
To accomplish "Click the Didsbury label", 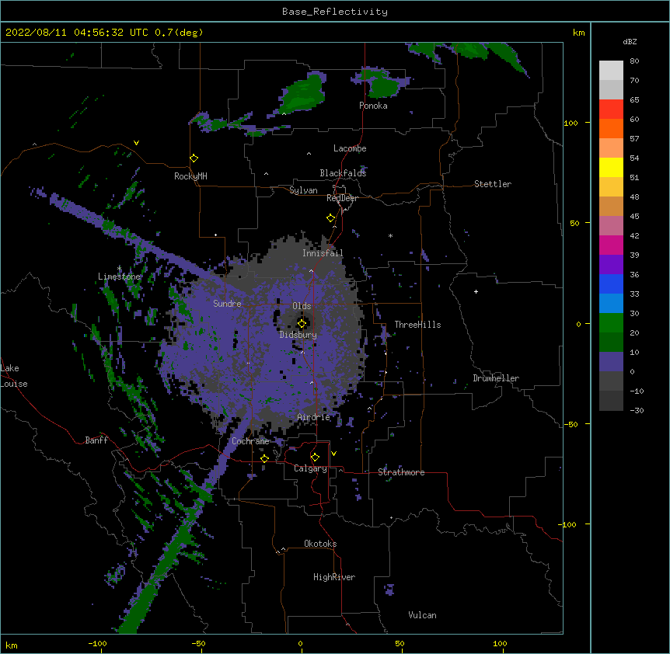I will (298, 335).
